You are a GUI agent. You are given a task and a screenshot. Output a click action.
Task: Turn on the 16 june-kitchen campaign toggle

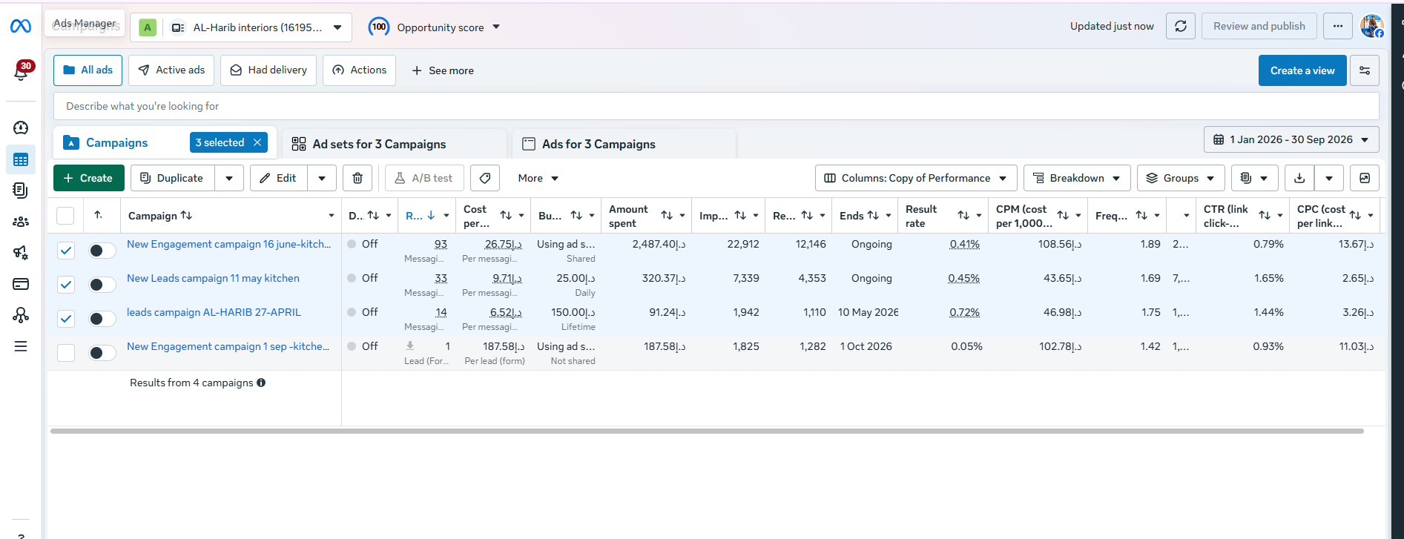point(102,251)
